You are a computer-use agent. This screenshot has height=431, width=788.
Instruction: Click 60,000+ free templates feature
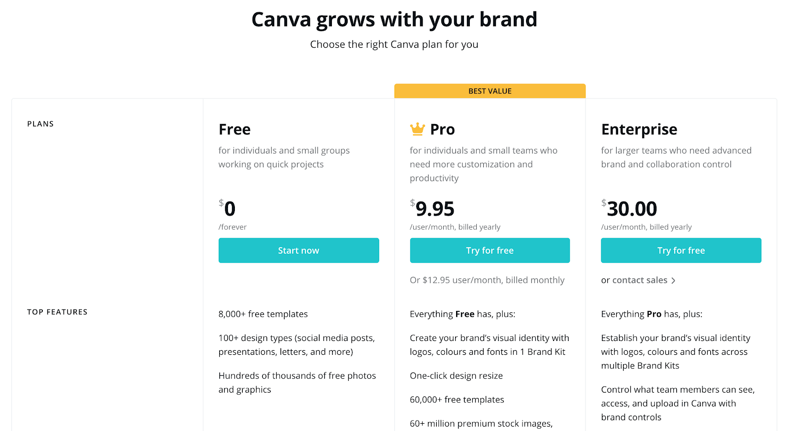tap(457, 400)
